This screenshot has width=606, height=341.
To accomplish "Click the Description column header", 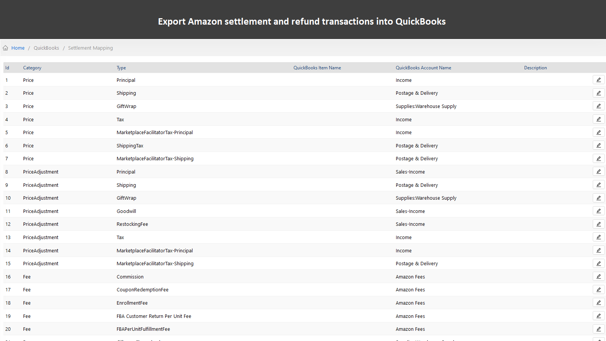I will (535, 68).
